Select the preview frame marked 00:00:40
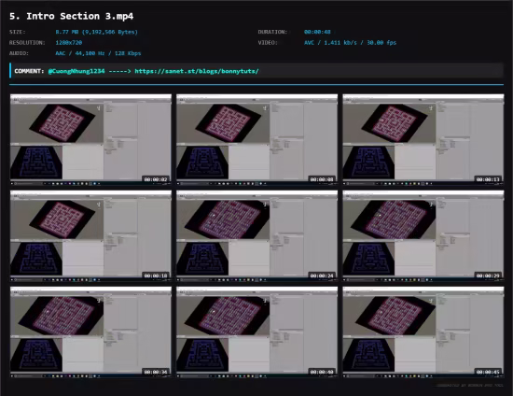The image size is (513, 396). (256, 332)
